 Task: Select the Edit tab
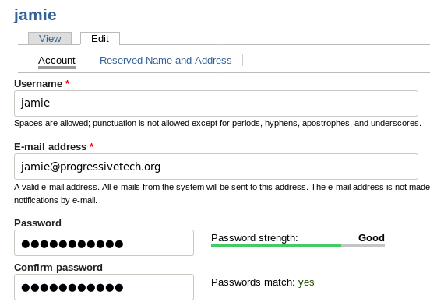click(100, 38)
